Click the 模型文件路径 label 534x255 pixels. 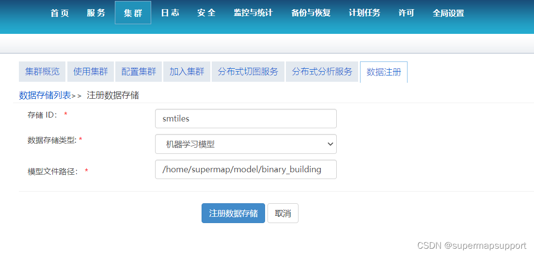point(52,172)
